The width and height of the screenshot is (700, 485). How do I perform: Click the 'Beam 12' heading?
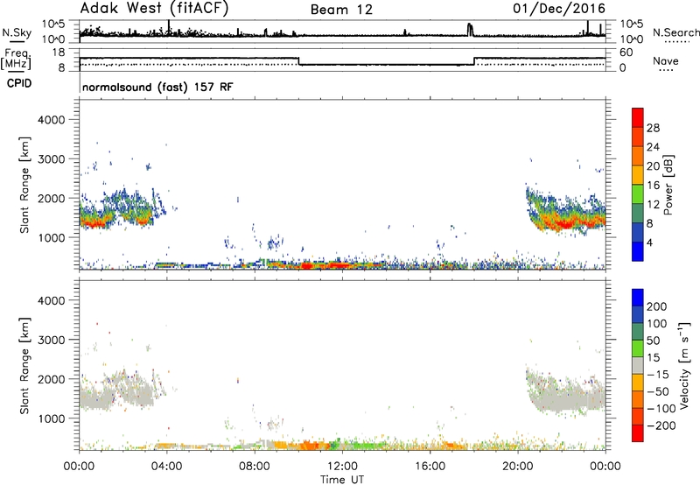click(341, 10)
